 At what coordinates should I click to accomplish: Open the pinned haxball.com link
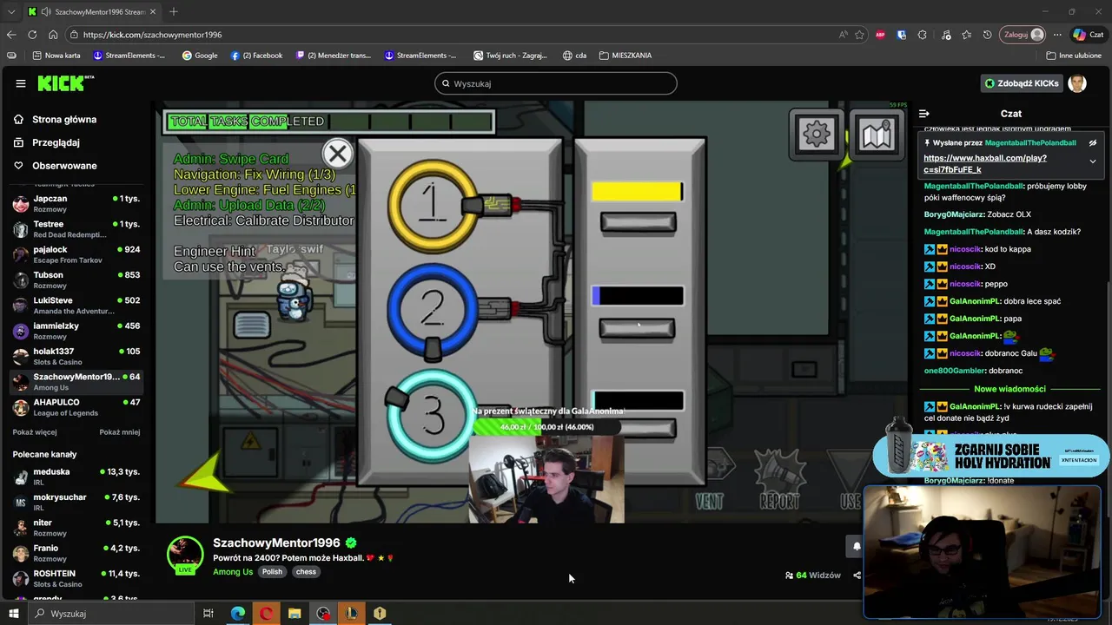click(984, 164)
